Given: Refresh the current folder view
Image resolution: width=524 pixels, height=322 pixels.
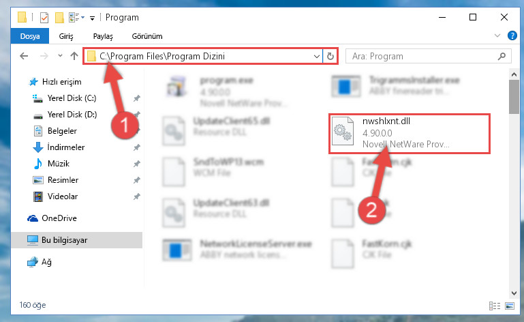Looking at the screenshot, I should tap(330, 56).
